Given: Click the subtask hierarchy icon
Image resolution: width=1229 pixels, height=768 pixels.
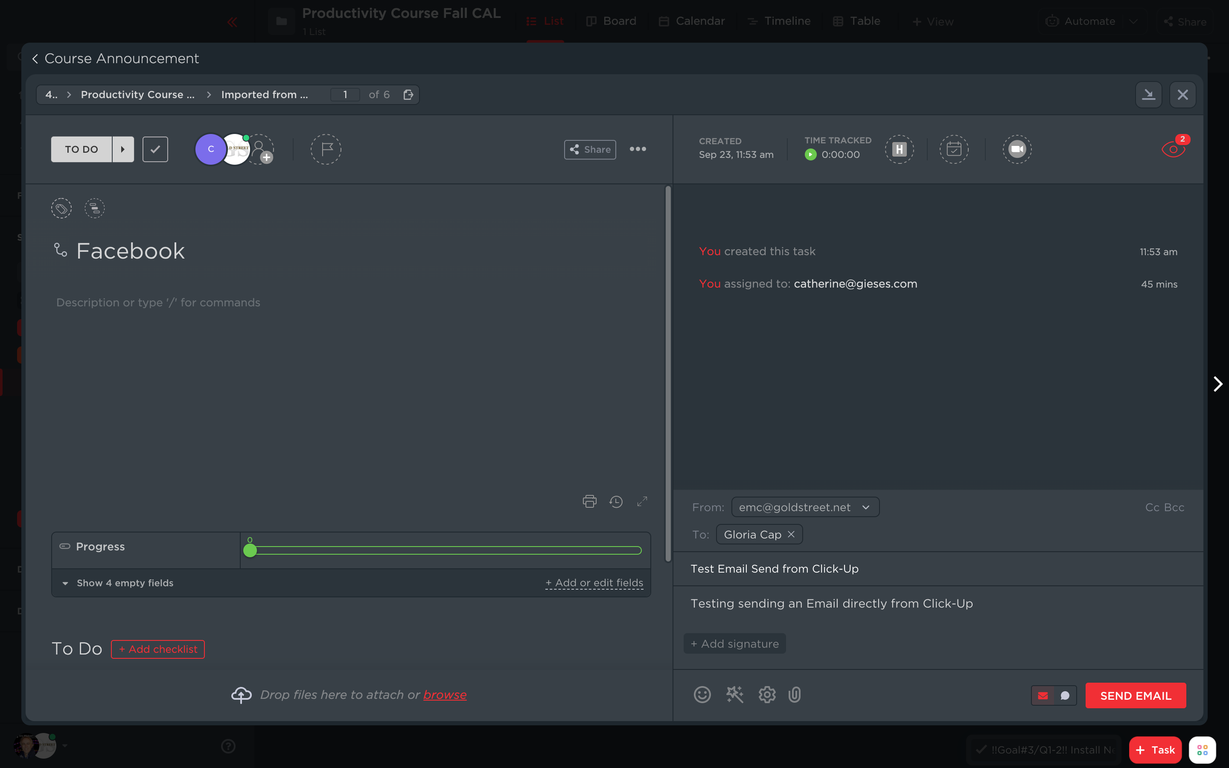Looking at the screenshot, I should tap(94, 208).
